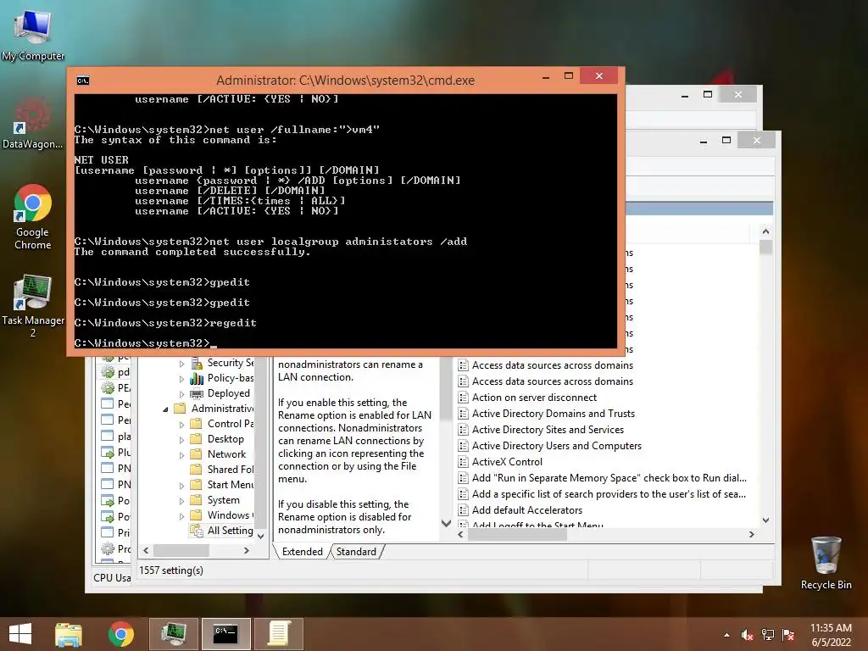The image size is (868, 651).
Task: Click the policy tree's down scroll arrow
Action: pyautogui.click(x=261, y=536)
